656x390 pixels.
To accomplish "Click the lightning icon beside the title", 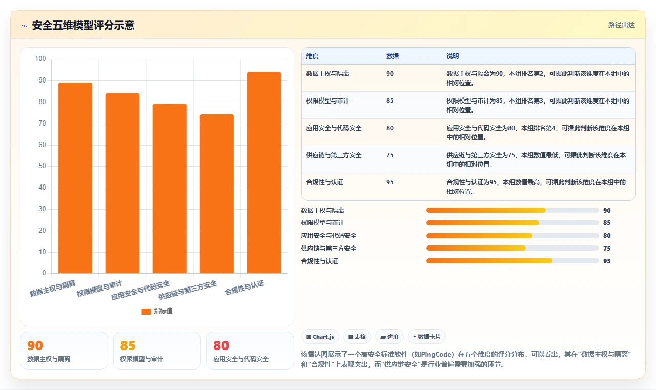I will (24, 26).
